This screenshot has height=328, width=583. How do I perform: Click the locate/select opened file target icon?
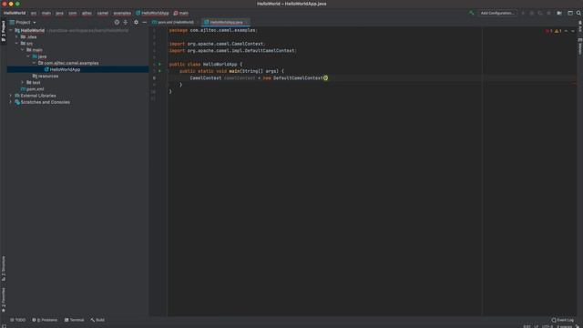tap(117, 22)
